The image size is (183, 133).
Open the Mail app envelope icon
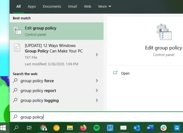(123, 128)
